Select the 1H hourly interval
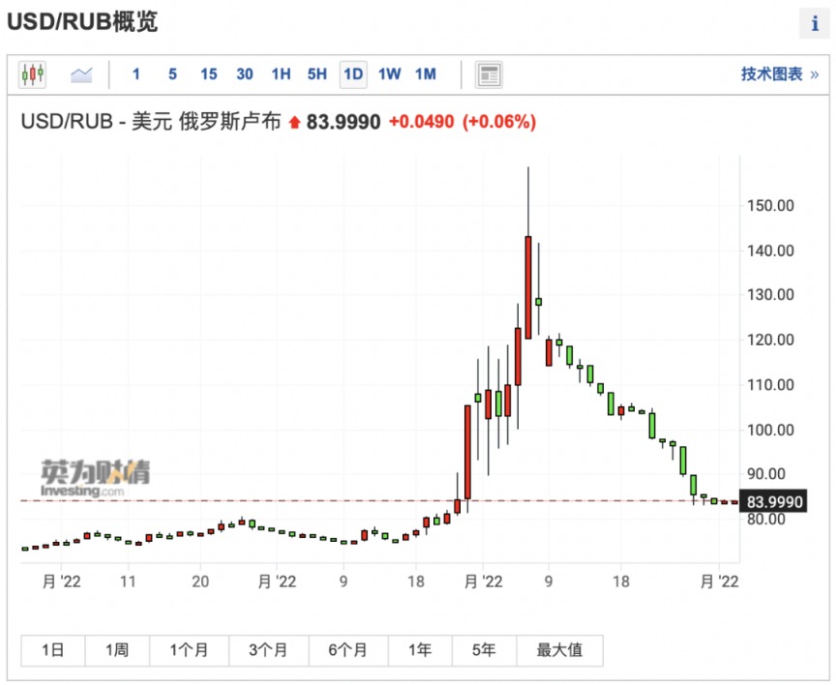The height and width of the screenshot is (685, 836). [x=281, y=74]
